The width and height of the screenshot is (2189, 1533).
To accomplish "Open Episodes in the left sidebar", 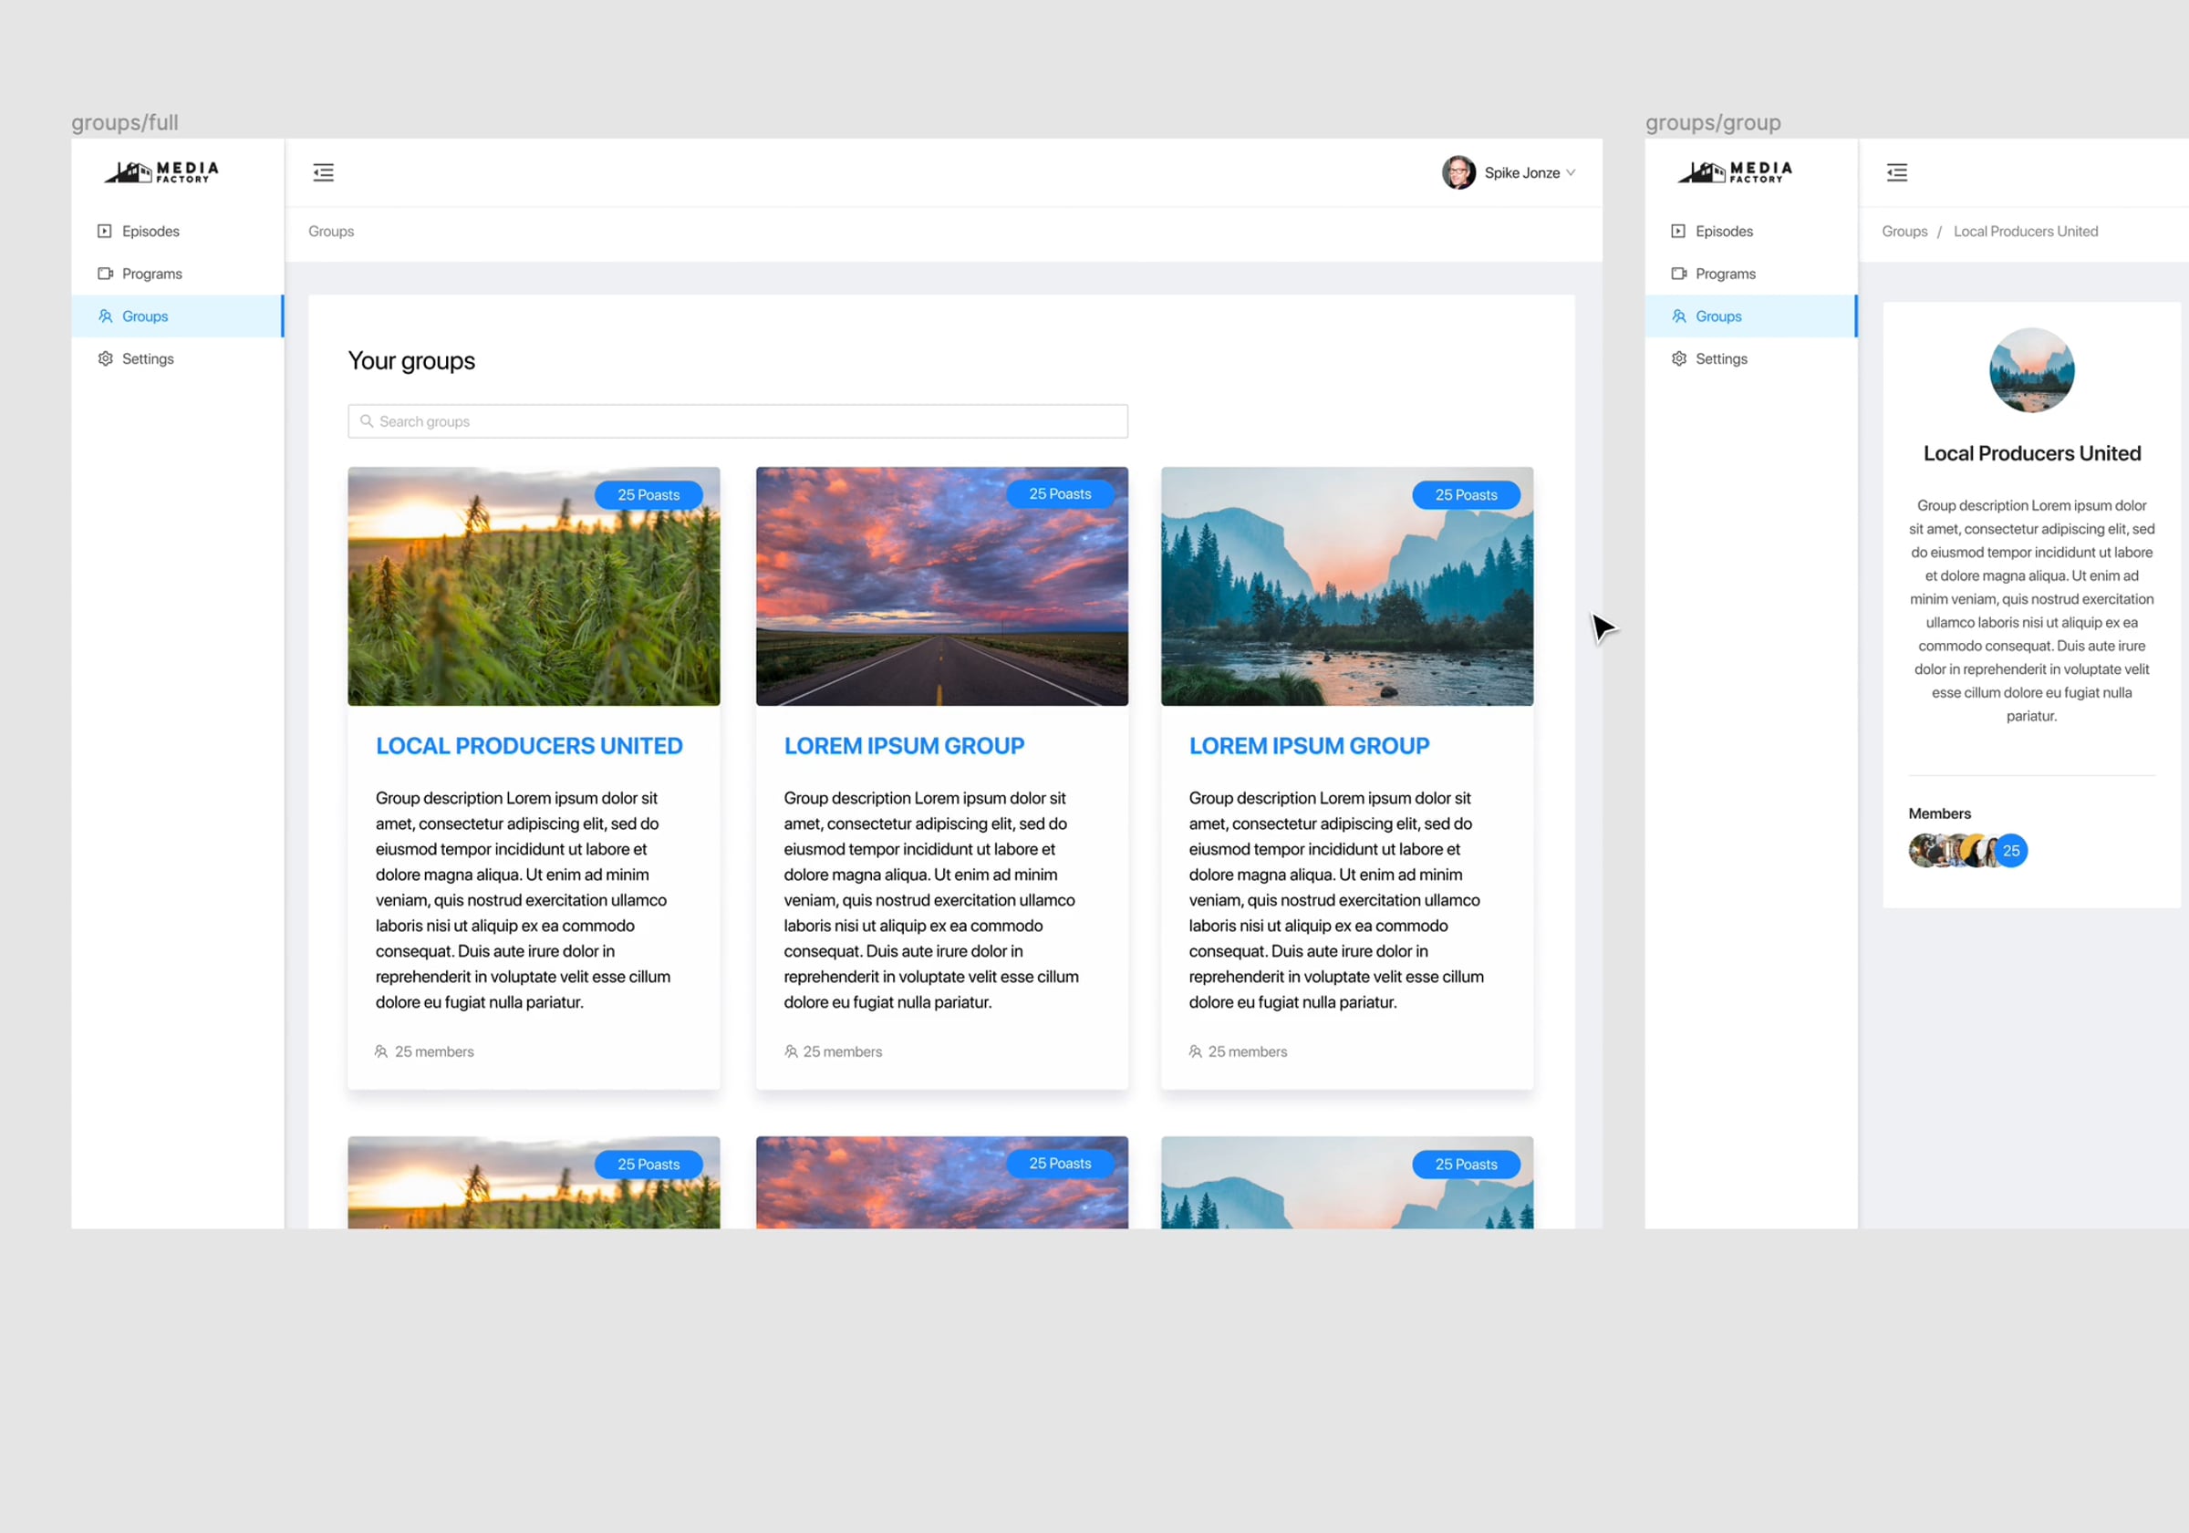I will point(150,231).
